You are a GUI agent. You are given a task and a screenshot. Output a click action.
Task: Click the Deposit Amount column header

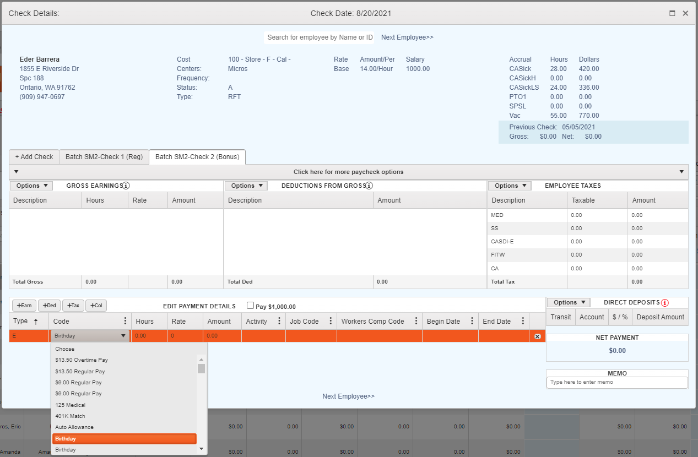point(660,317)
